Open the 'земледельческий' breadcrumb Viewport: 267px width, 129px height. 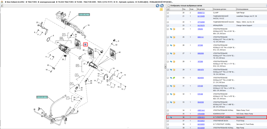[x=47, y=2]
